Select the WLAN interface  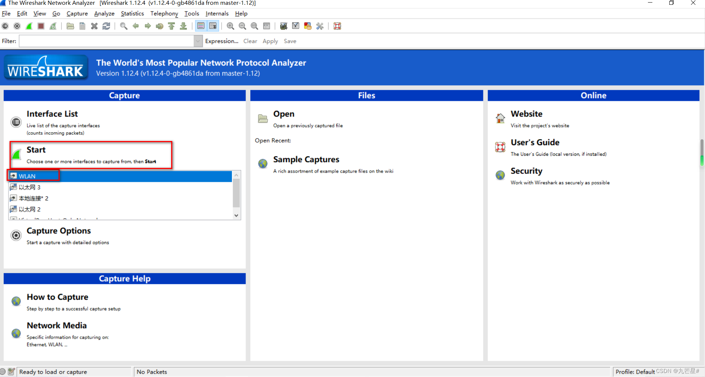point(120,176)
